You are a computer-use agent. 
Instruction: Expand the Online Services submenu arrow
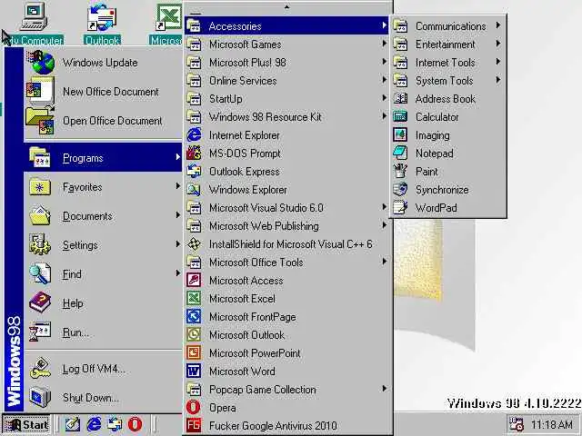(x=384, y=80)
